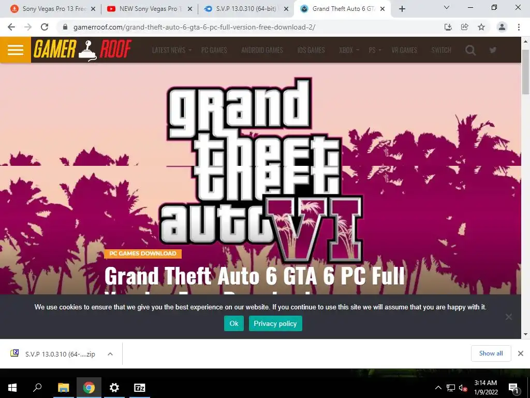The height and width of the screenshot is (398, 530).
Task: Go back to the previous page
Action: 11,27
